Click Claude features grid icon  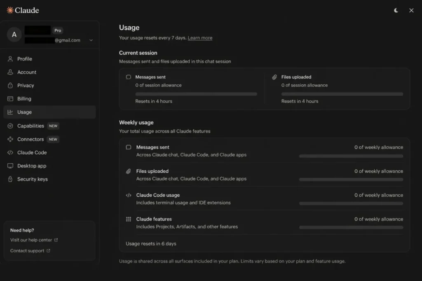pyautogui.click(x=129, y=219)
